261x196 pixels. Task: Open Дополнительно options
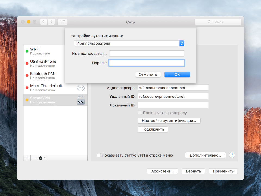(205, 155)
